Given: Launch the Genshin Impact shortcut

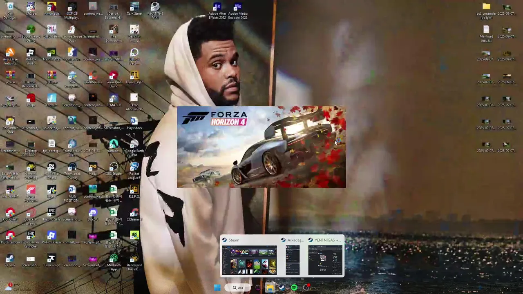Looking at the screenshot, I should click(134, 34).
